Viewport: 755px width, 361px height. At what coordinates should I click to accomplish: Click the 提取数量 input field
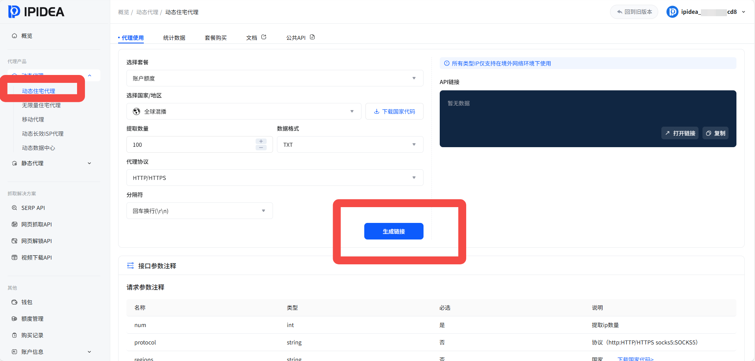191,144
